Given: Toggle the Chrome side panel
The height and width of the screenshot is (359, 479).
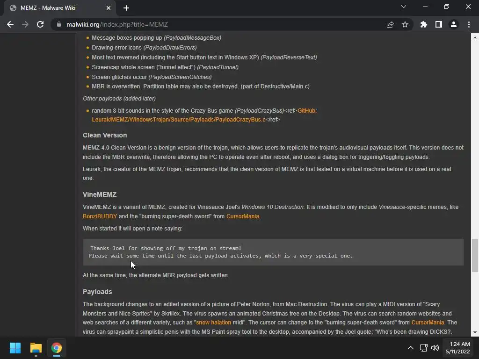Looking at the screenshot, I should pyautogui.click(x=439, y=24).
